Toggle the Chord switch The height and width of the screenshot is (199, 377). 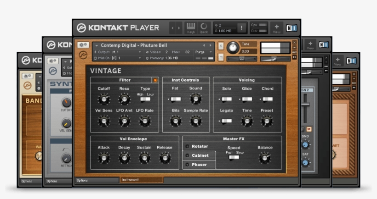268,99
